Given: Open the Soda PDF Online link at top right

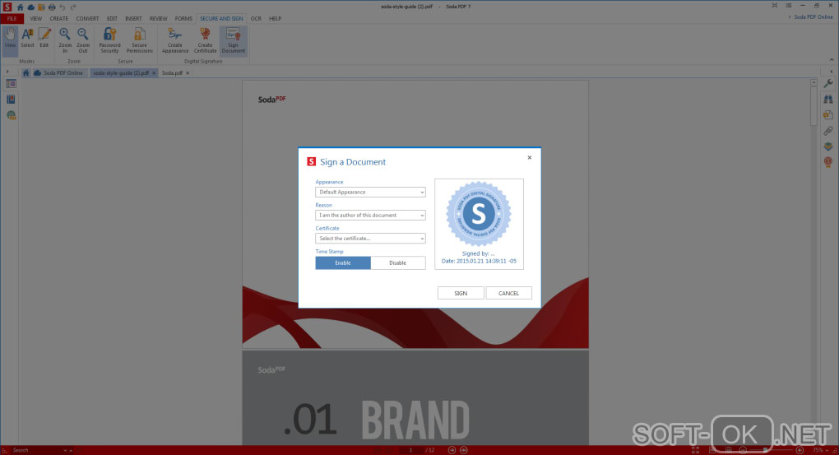Looking at the screenshot, I should click(x=813, y=17).
